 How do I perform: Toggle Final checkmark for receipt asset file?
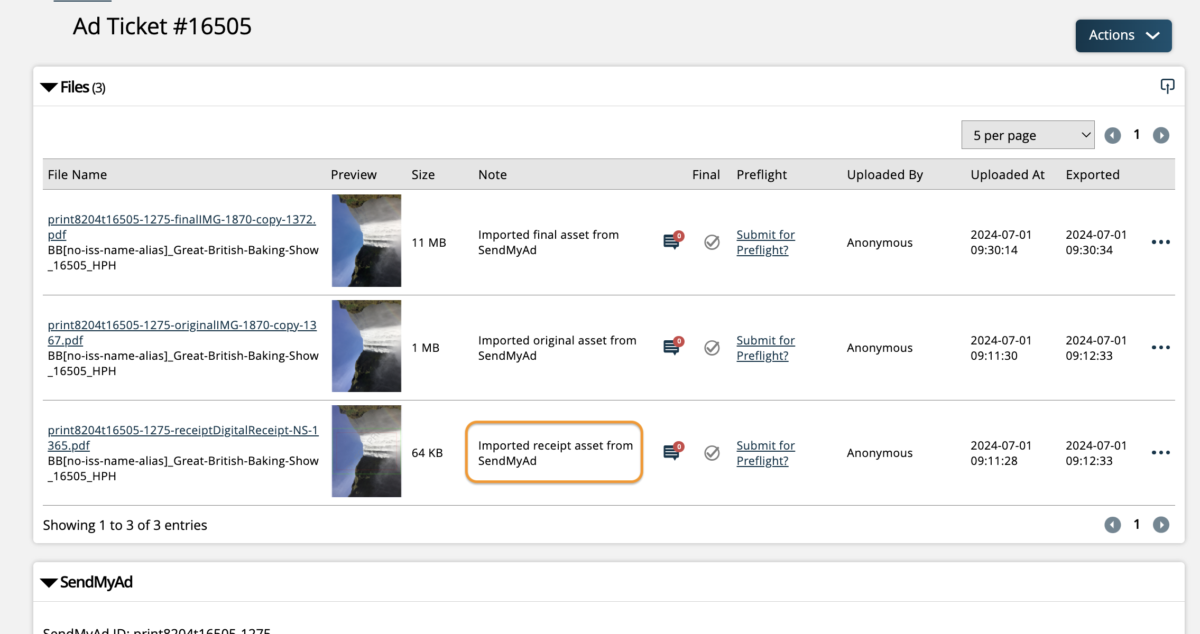point(712,453)
